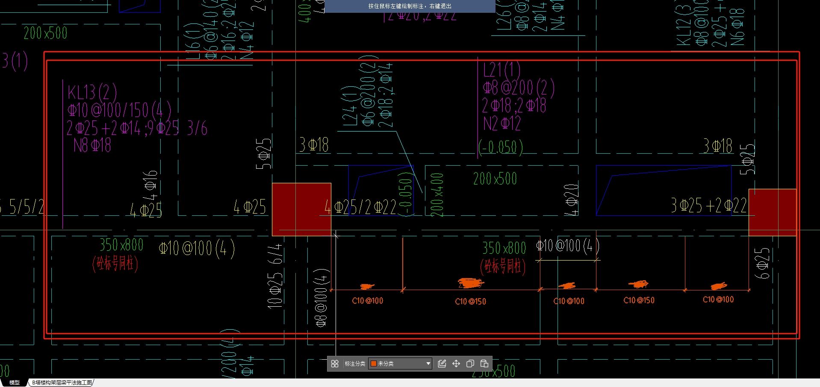Click the N2 Φ12 text
Image resolution: width=820 pixels, height=387 pixels.
502,124
